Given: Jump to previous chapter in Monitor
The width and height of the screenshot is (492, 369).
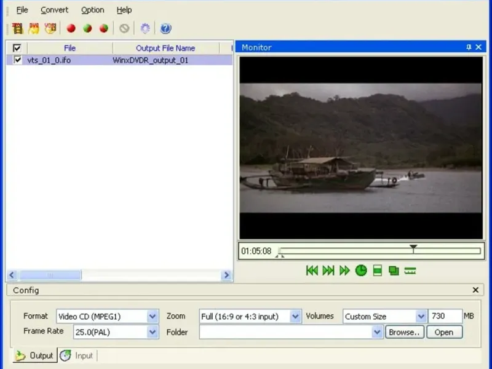Looking at the screenshot, I should (312, 271).
